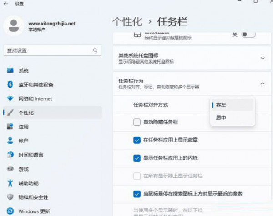Image resolution: width=273 pixels, height=216 pixels.
Task: Go back using the arrow icon
Action: click(x=6, y=4)
